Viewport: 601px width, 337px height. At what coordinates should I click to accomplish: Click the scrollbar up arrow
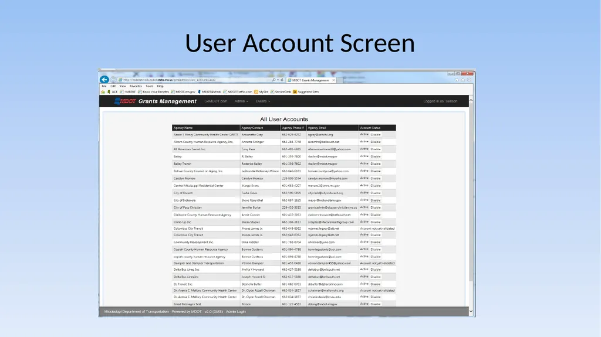(471, 100)
